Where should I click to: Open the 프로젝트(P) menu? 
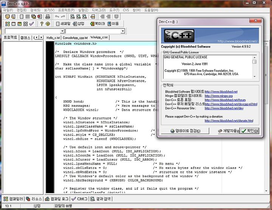click(66, 10)
